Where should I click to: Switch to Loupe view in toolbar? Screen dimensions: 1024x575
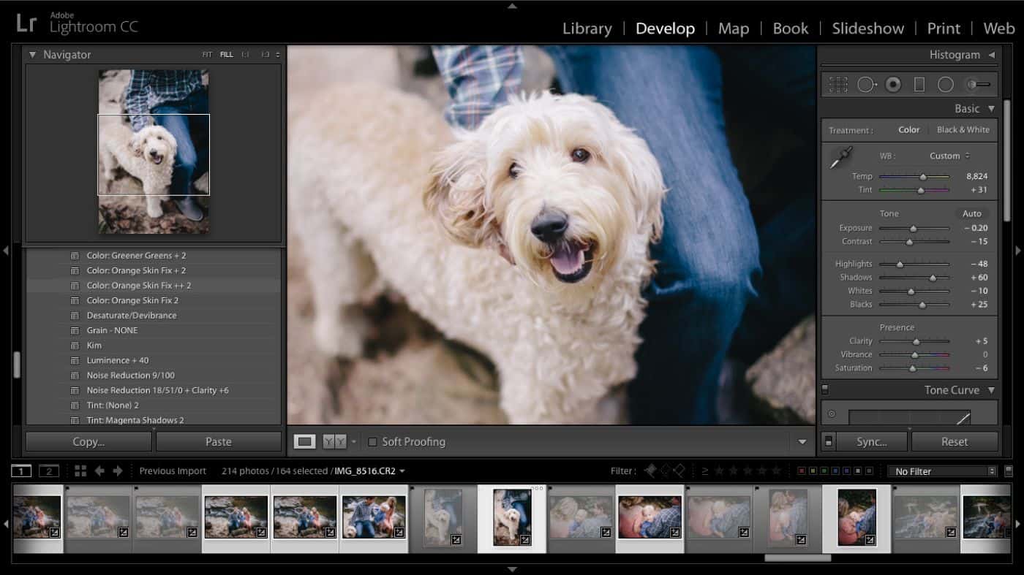point(305,441)
